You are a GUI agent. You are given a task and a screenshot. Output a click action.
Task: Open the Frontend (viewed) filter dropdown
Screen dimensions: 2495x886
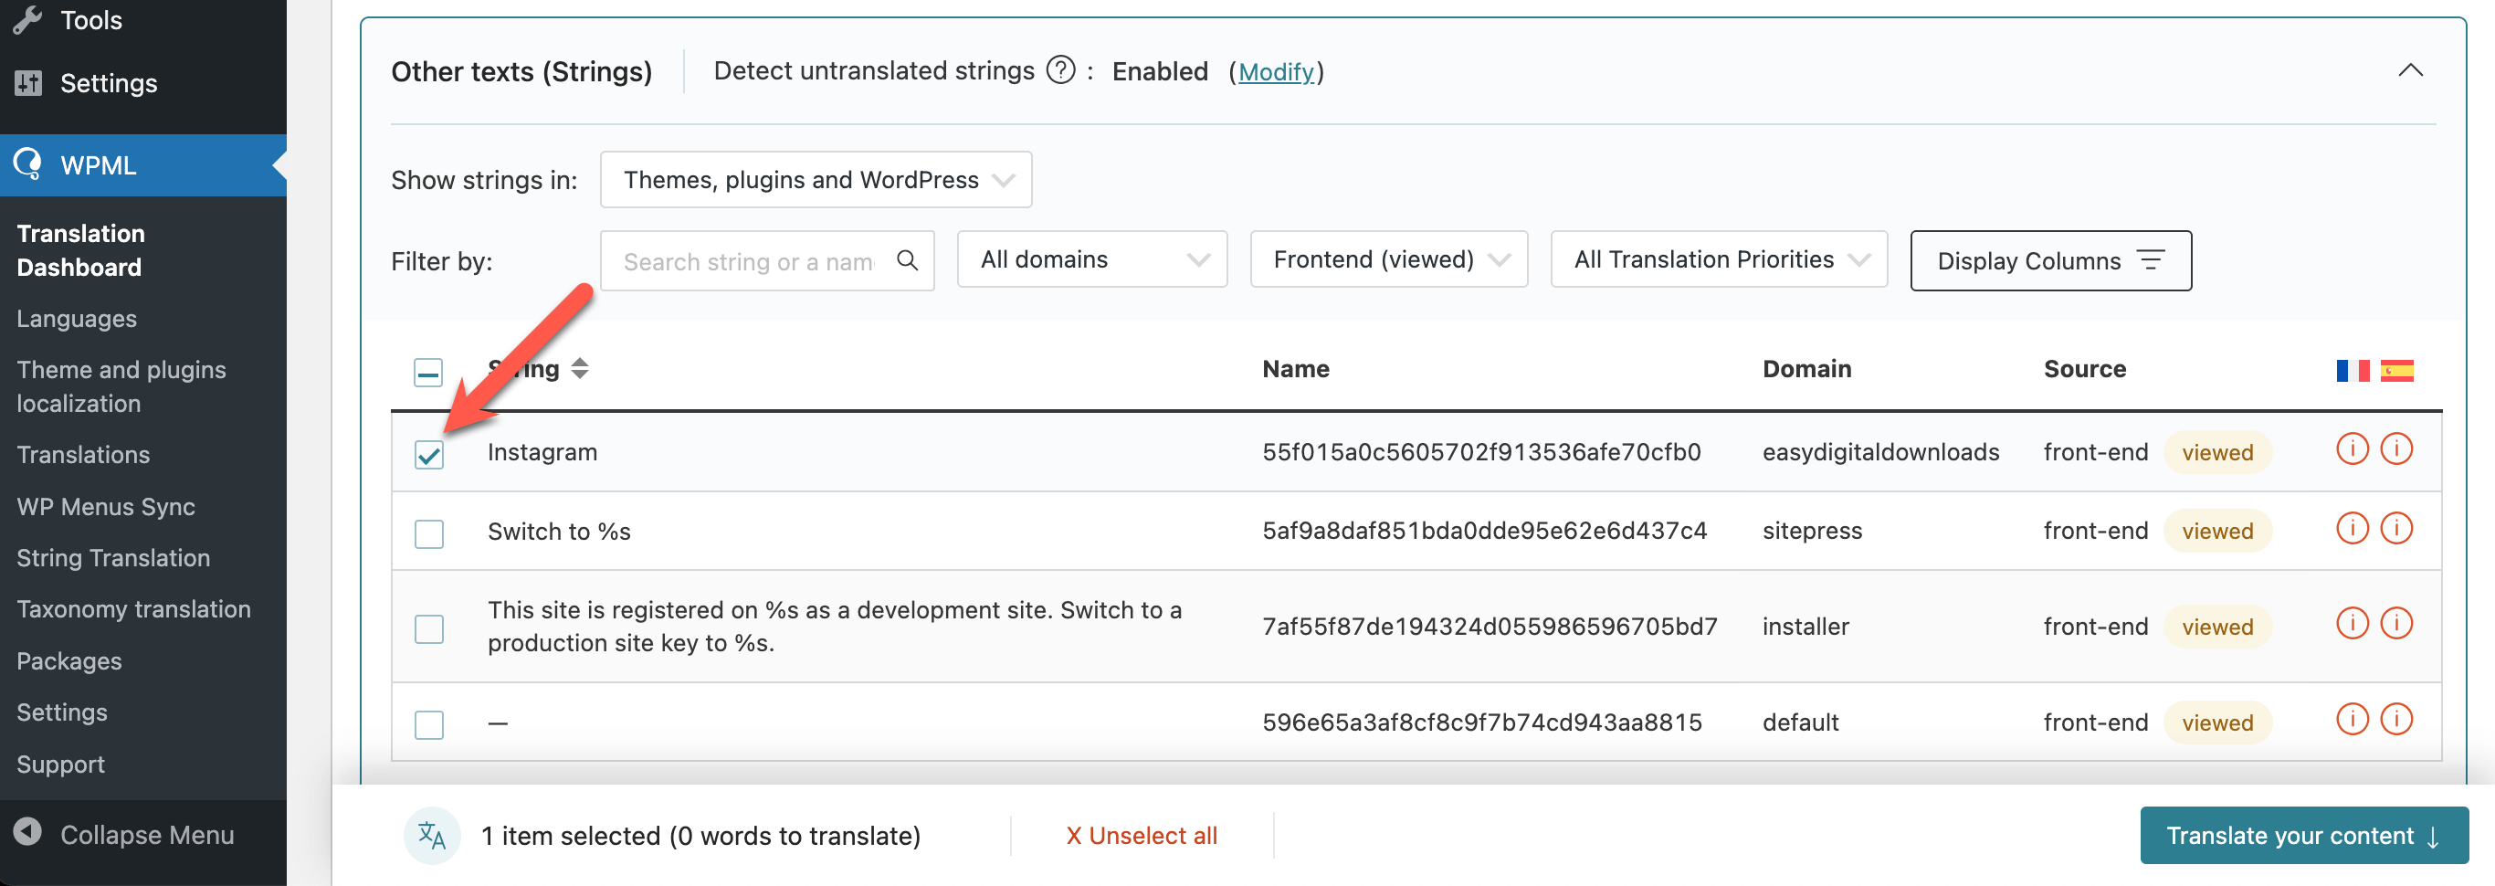[1388, 259]
